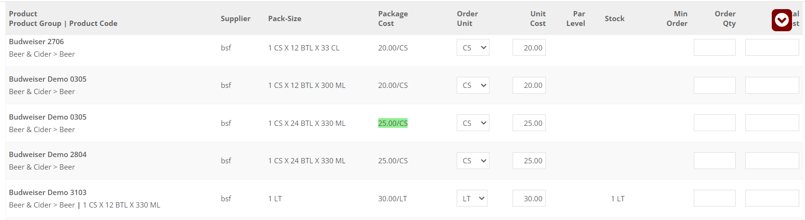Screen dimensions: 805x220
Task: Click Unit Cost field for Budweiser 2706
Action: pyautogui.click(x=529, y=48)
